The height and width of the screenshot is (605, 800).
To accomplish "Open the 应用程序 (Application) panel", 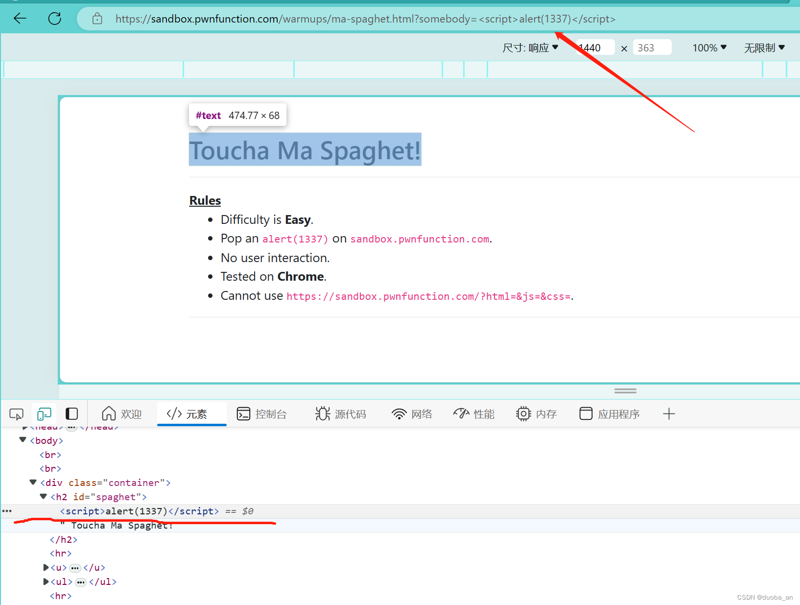I will tap(610, 414).
